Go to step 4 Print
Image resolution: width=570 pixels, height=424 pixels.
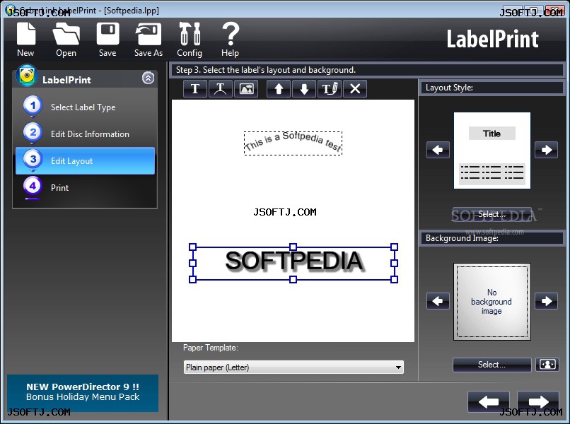click(85, 188)
